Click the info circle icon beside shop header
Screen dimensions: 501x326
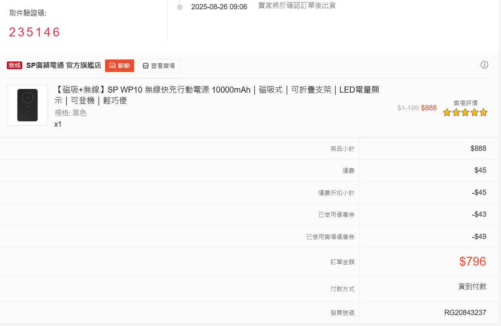point(484,65)
